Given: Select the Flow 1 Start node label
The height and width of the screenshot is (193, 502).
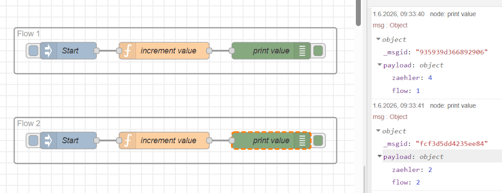Looking at the screenshot, I should pyautogui.click(x=70, y=50).
